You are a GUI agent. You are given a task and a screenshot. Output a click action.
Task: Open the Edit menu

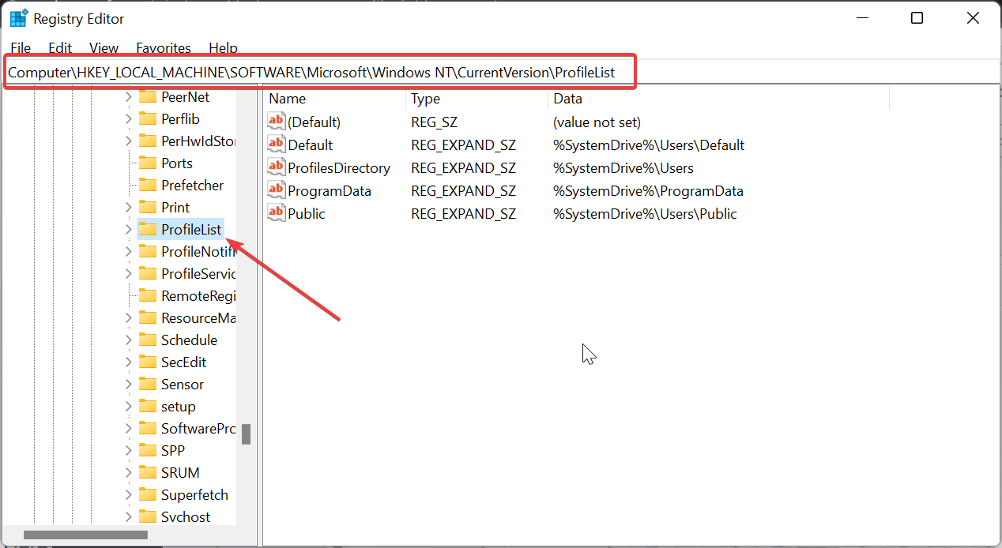pos(60,48)
